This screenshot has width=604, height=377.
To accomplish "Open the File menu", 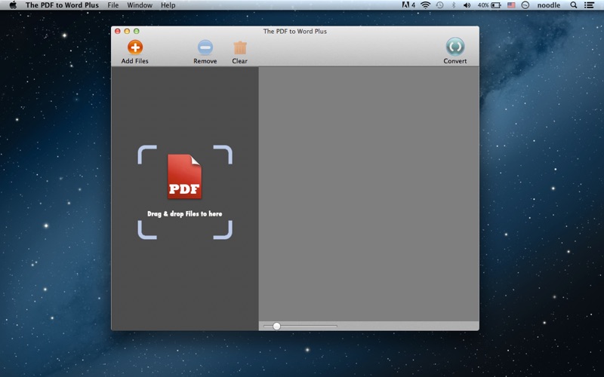I will click(x=112, y=5).
